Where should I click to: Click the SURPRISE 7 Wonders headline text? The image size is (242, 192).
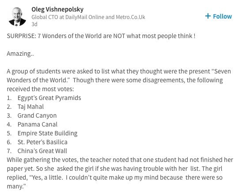click(x=101, y=36)
